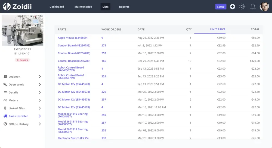This screenshot has width=272, height=148.
Task: Open Control Board part dated Jul 18, 2022
Action: [74, 46]
